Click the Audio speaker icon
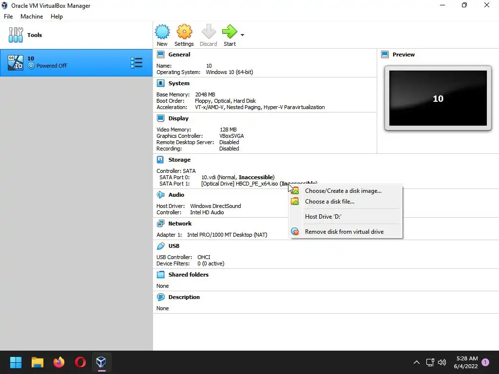499x374 pixels. point(161,195)
